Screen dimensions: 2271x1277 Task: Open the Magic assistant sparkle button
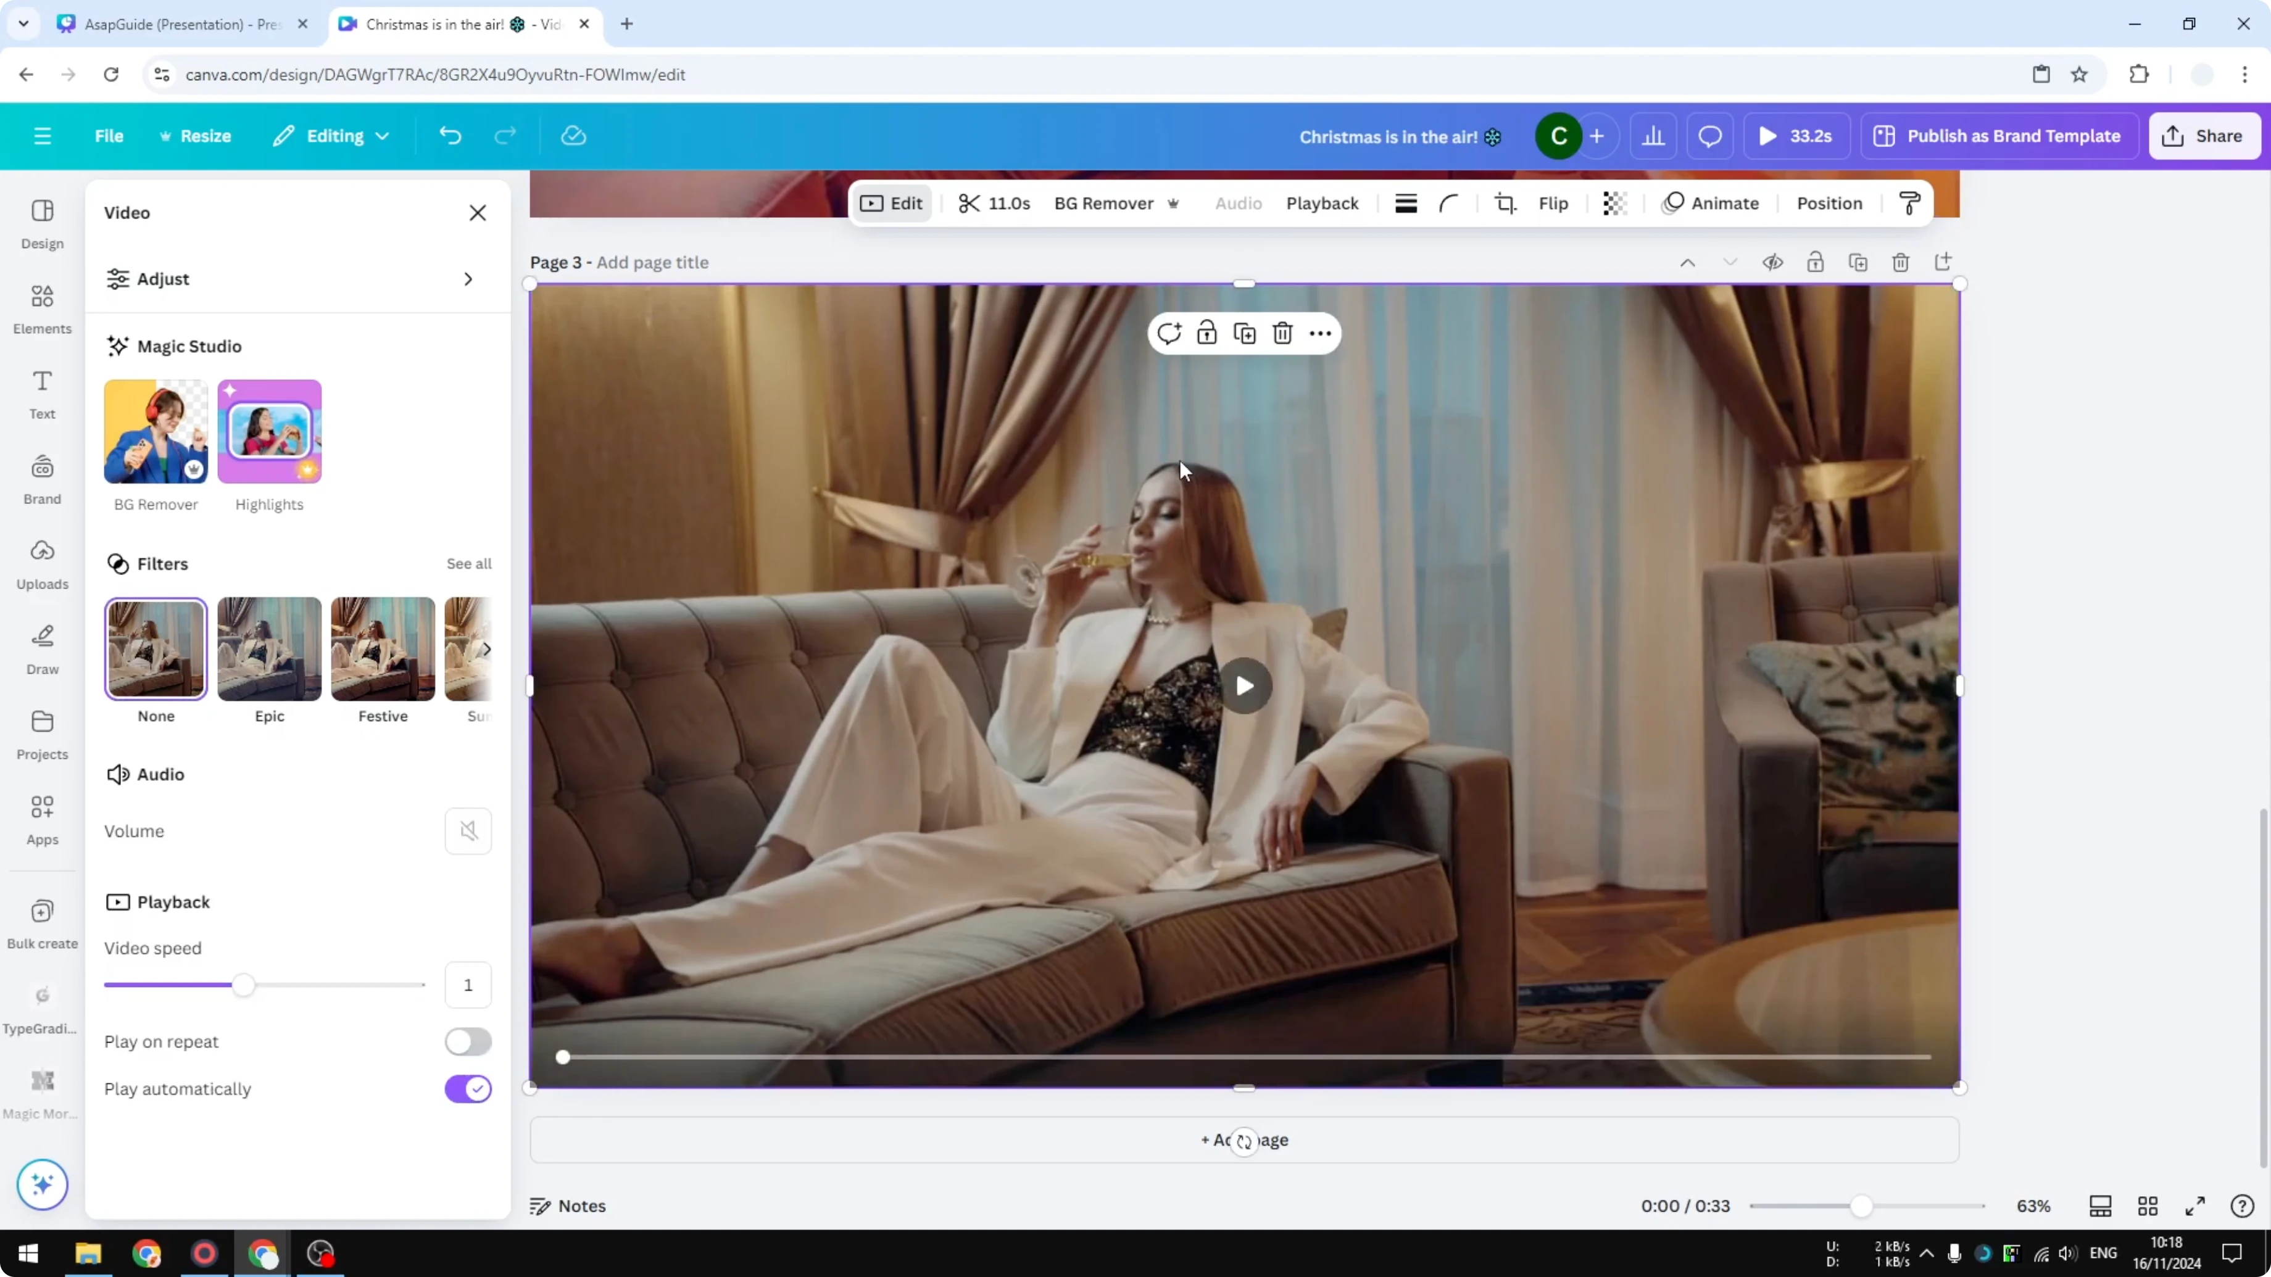41,1184
